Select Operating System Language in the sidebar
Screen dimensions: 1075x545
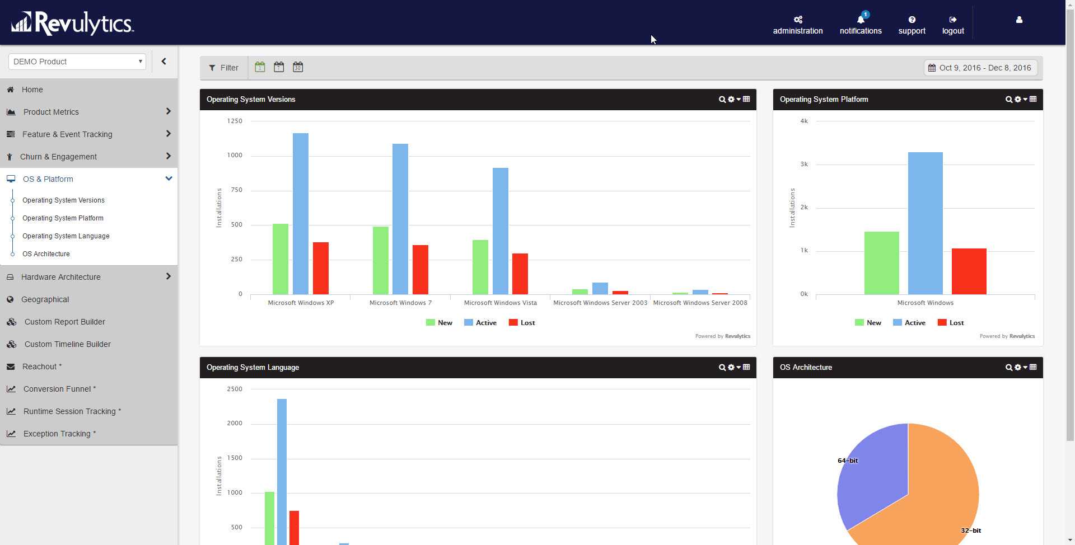[x=66, y=236]
